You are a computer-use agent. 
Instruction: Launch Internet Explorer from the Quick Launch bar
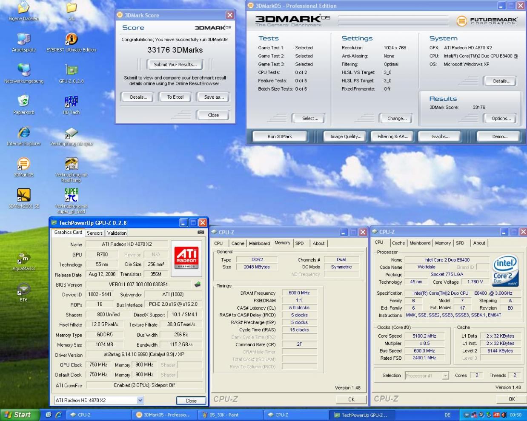click(58, 415)
